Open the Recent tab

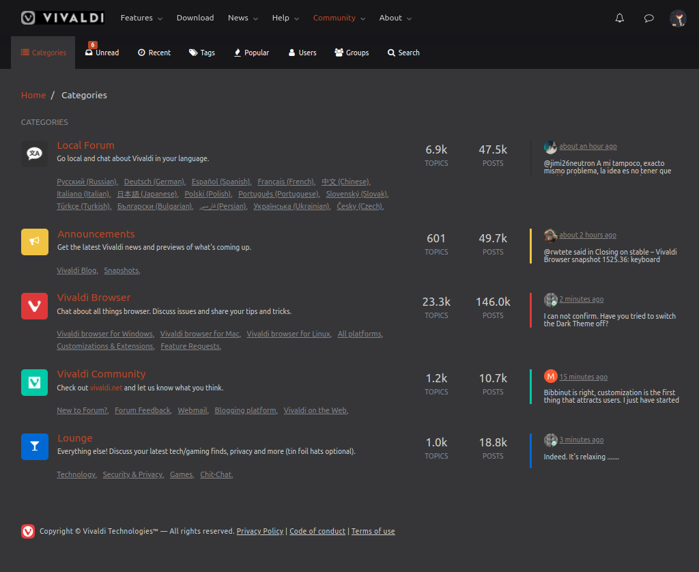pos(154,52)
